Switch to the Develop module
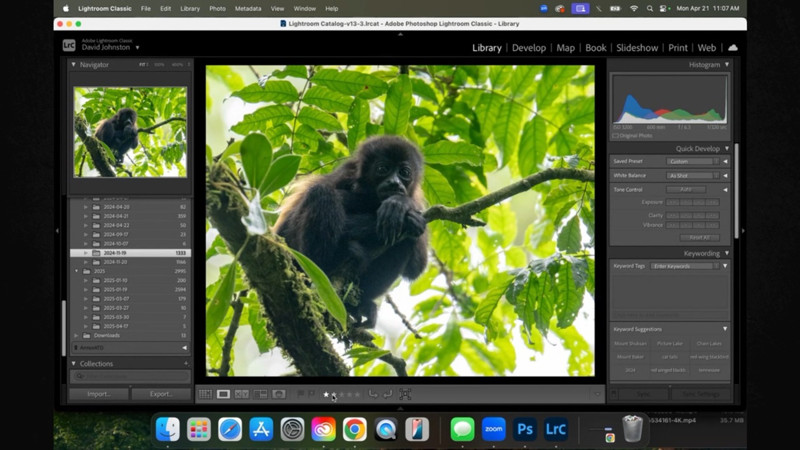This screenshot has height=450, width=800. (528, 48)
